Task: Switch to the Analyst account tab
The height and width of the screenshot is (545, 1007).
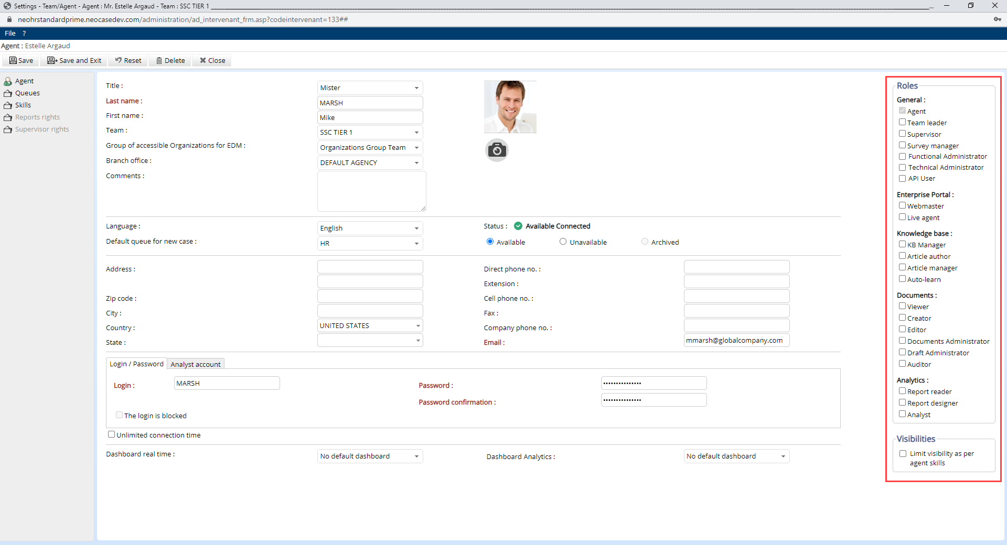Action: (195, 364)
